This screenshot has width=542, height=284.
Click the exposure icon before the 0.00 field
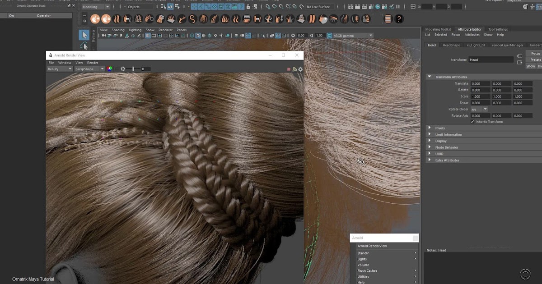(x=293, y=36)
